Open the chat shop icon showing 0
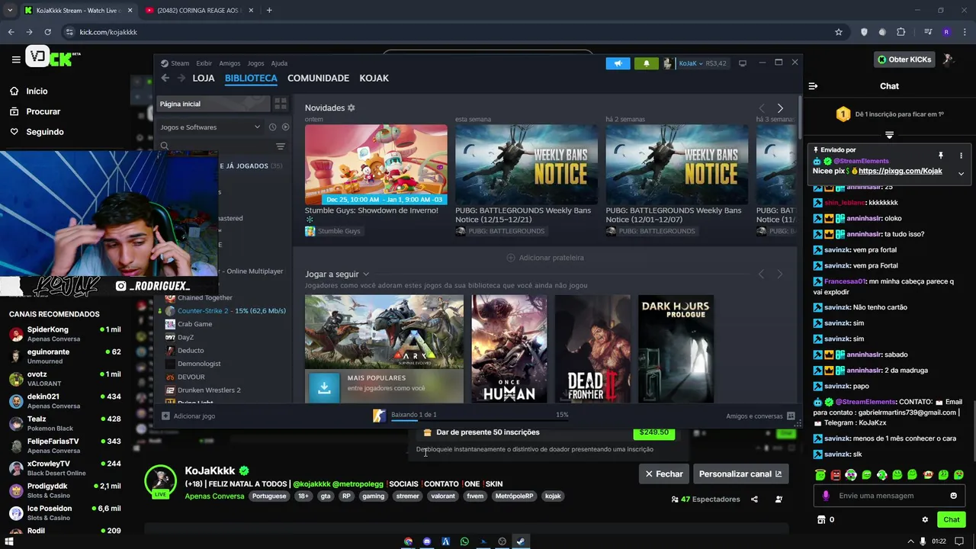 [x=825, y=519]
